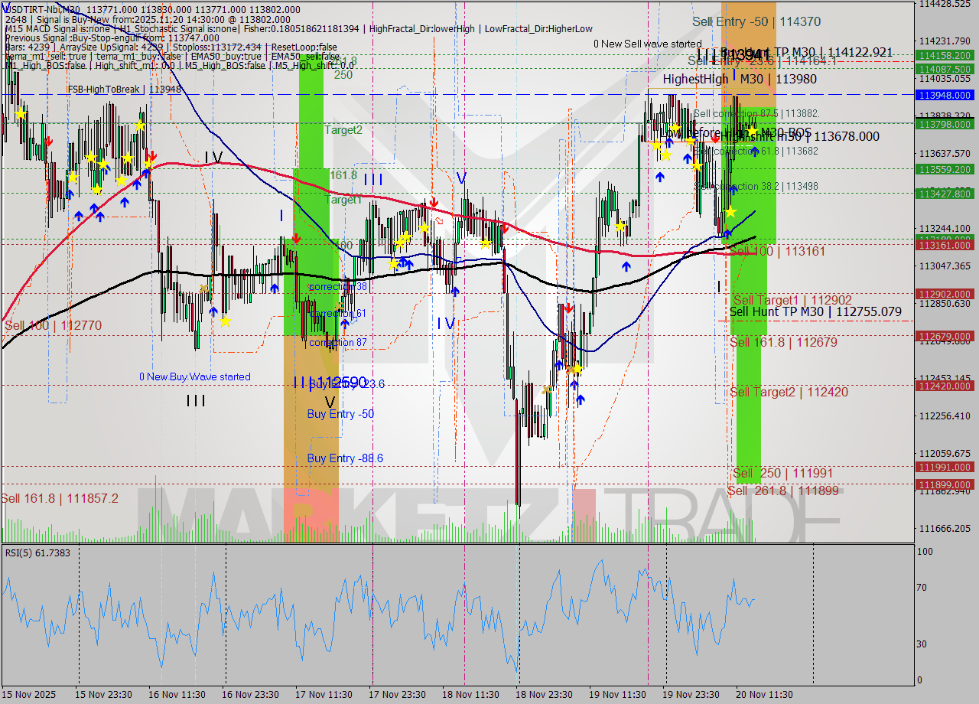Click the red sell arrow near 17 Nov 23:30

pyautogui.click(x=435, y=203)
